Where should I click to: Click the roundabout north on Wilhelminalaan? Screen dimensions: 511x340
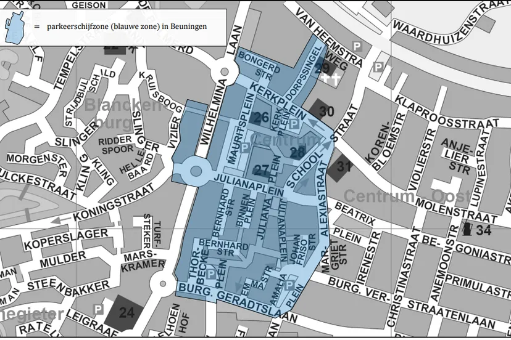(223, 73)
